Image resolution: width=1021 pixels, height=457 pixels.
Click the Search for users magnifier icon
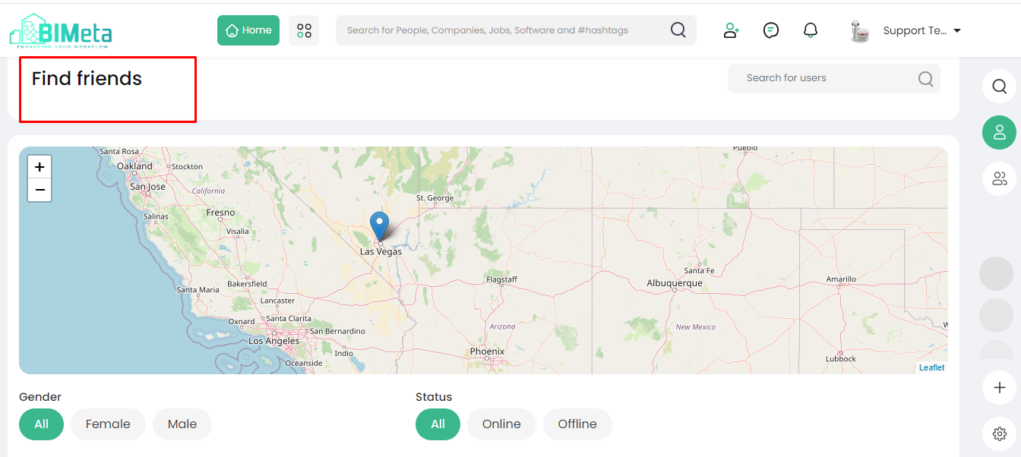click(925, 79)
